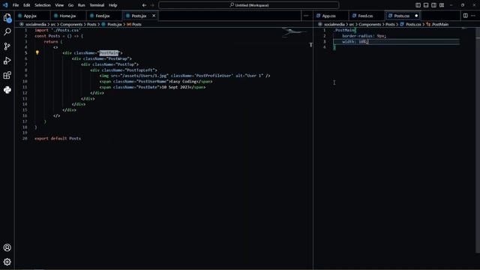Click the VS Code logo icon
Screen dimensions: 480x270
point(5,5)
